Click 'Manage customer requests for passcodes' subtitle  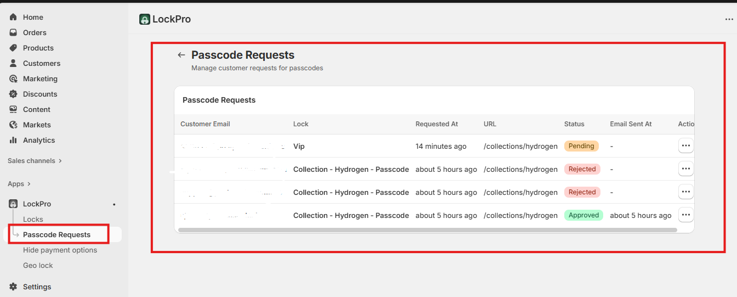(257, 68)
